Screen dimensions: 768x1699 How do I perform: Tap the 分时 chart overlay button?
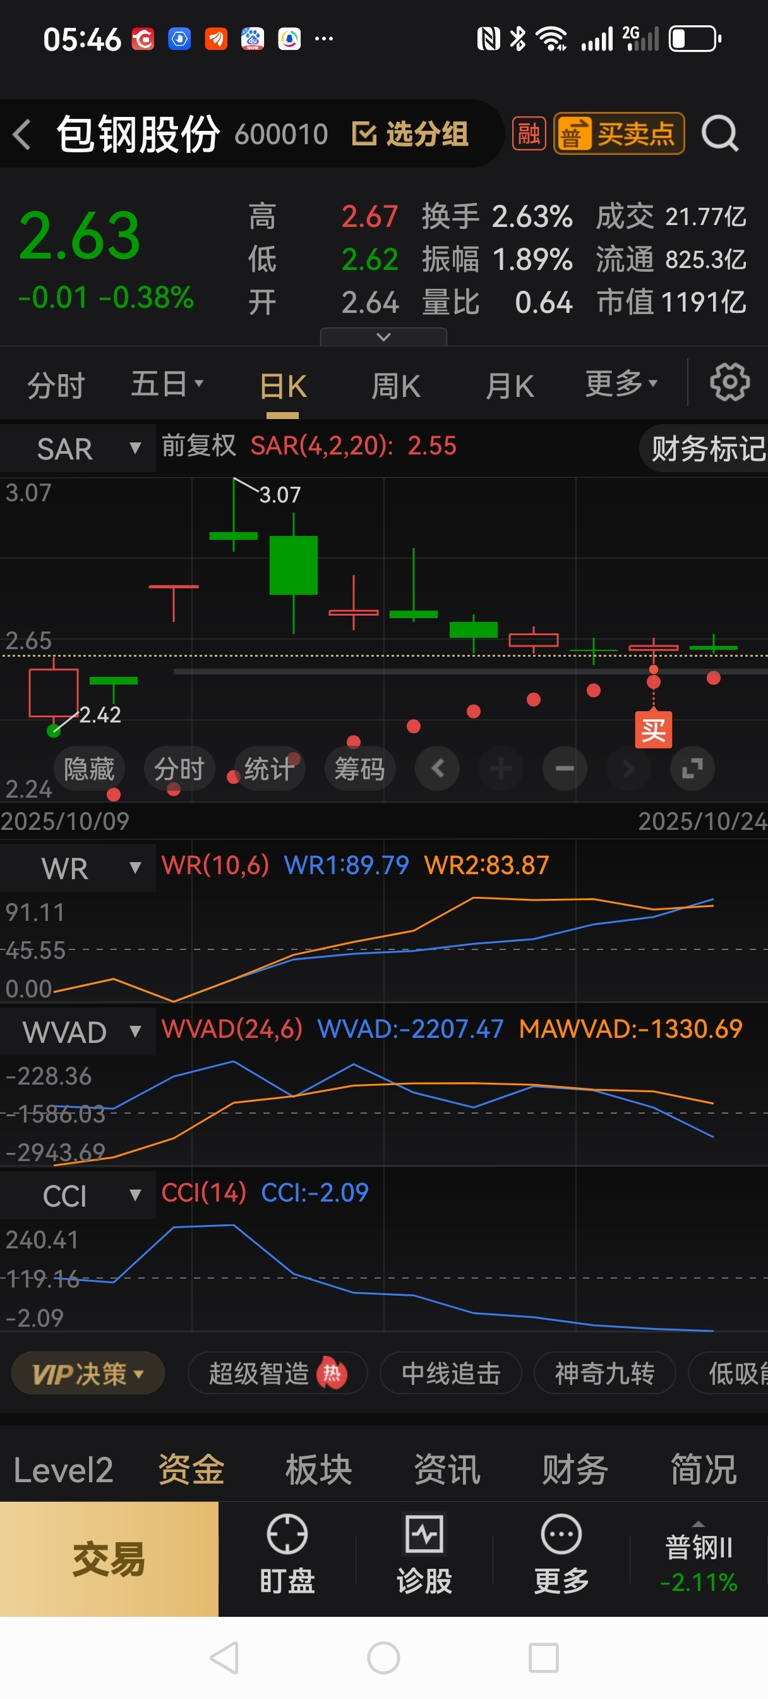179,769
